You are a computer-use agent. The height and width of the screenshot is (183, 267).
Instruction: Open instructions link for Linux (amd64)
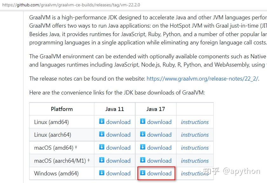[195, 122]
